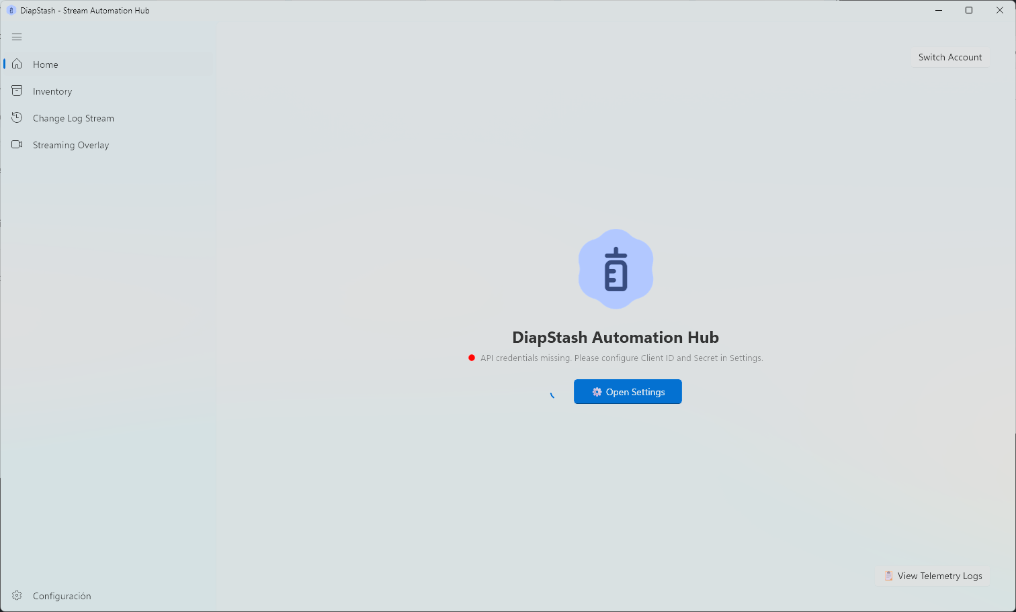This screenshot has width=1016, height=612.
Task: Go to the Inventory page
Action: click(108, 91)
